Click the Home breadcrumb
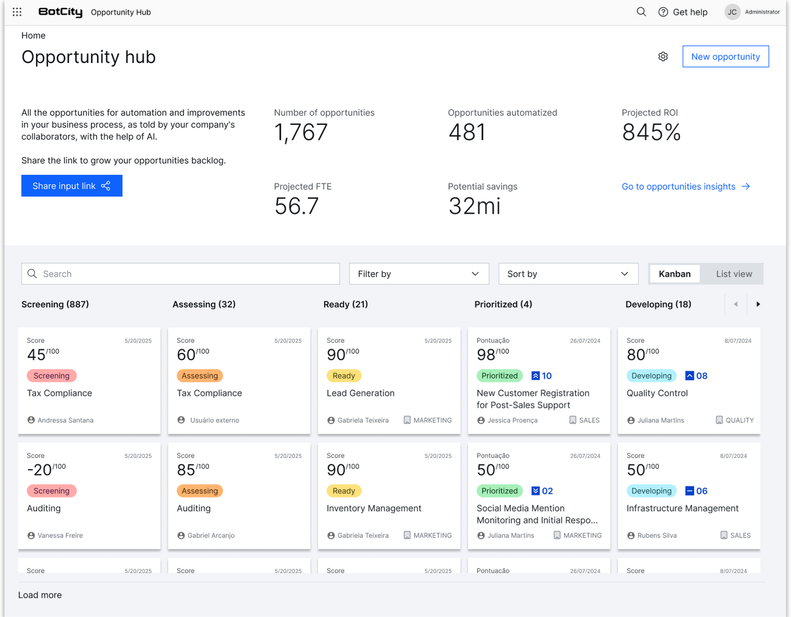This screenshot has width=791, height=617. click(33, 36)
